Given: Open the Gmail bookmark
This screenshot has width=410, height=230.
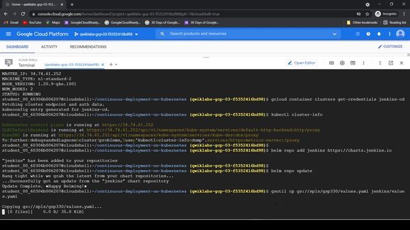Looking at the screenshot, I should tap(12, 23).
